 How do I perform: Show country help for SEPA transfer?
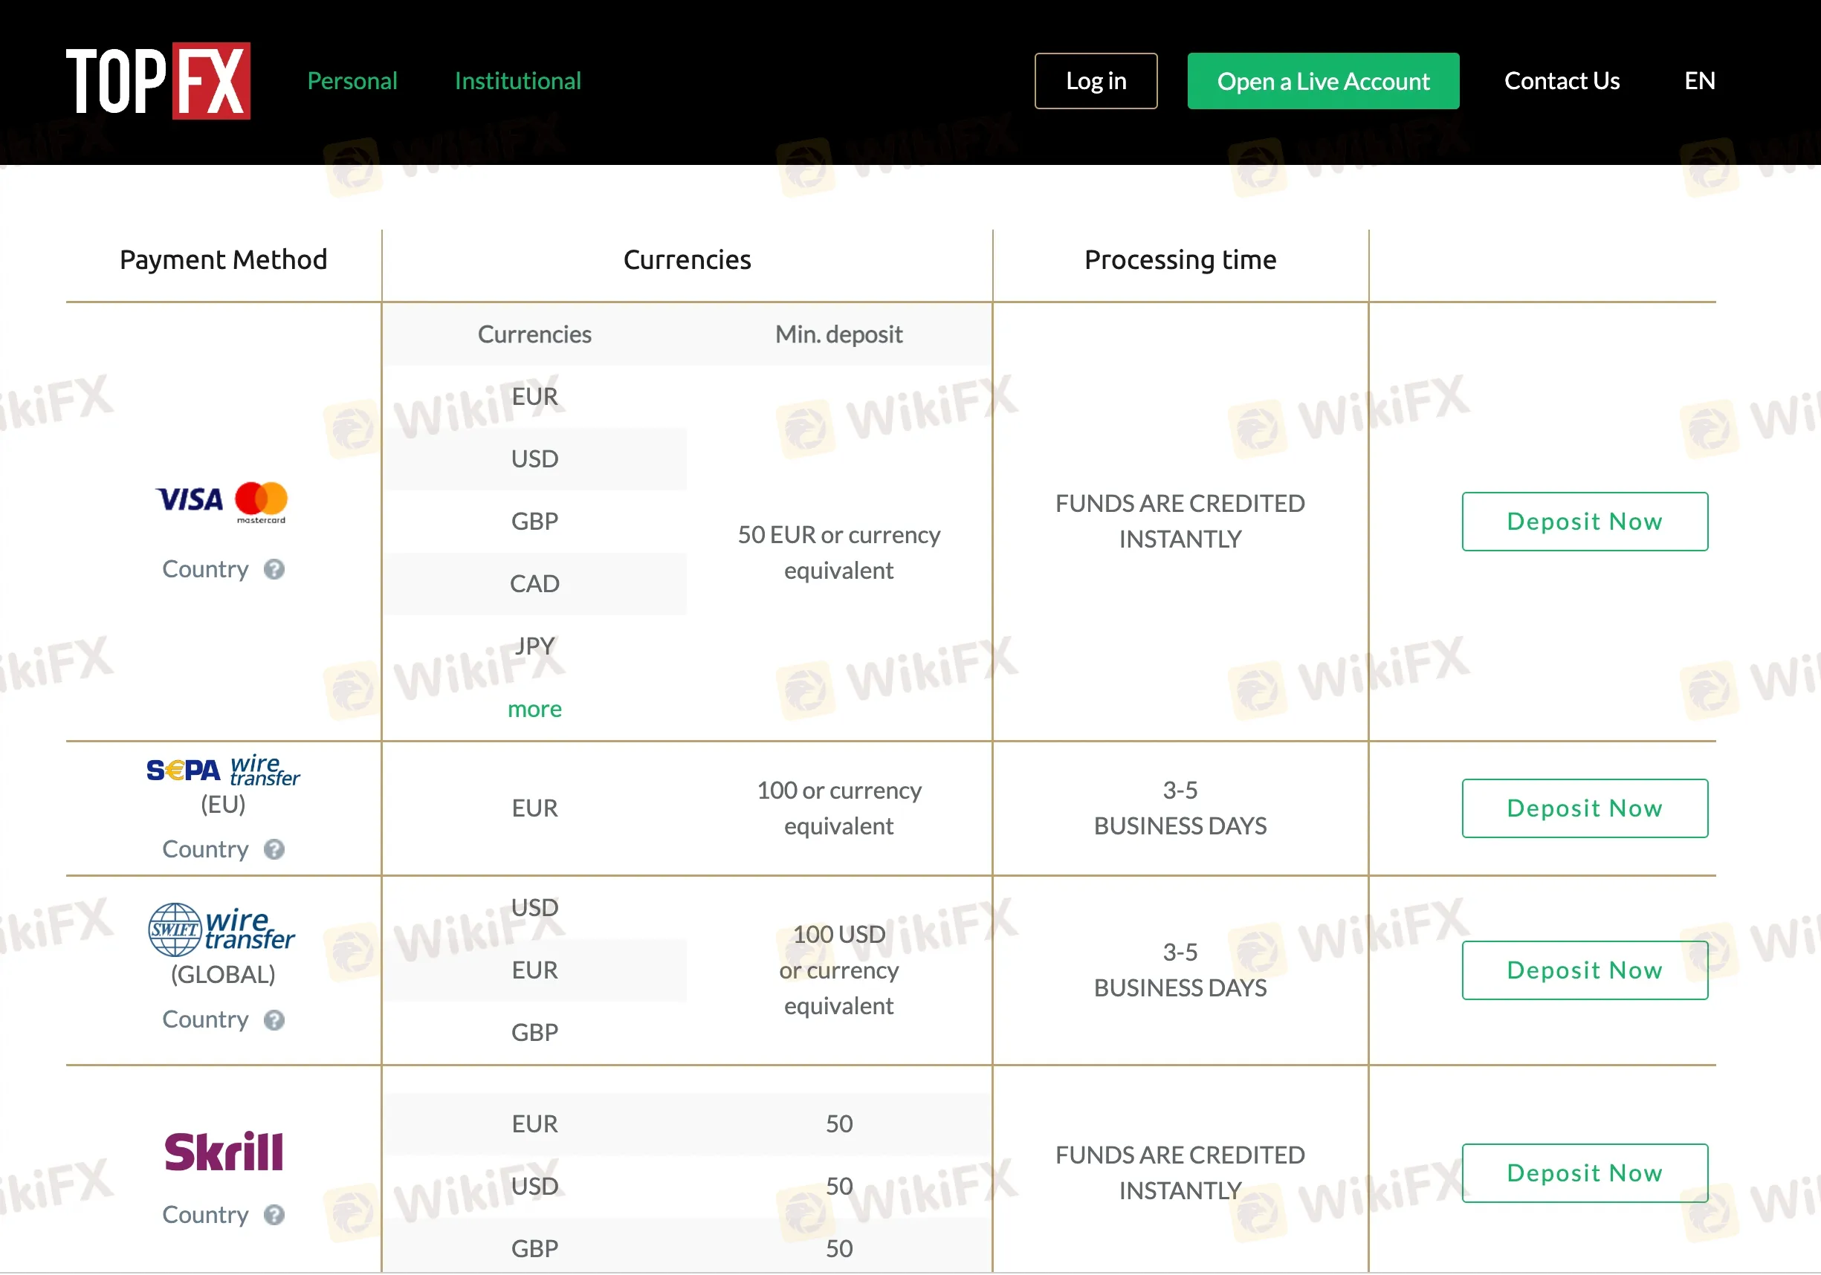click(x=274, y=849)
